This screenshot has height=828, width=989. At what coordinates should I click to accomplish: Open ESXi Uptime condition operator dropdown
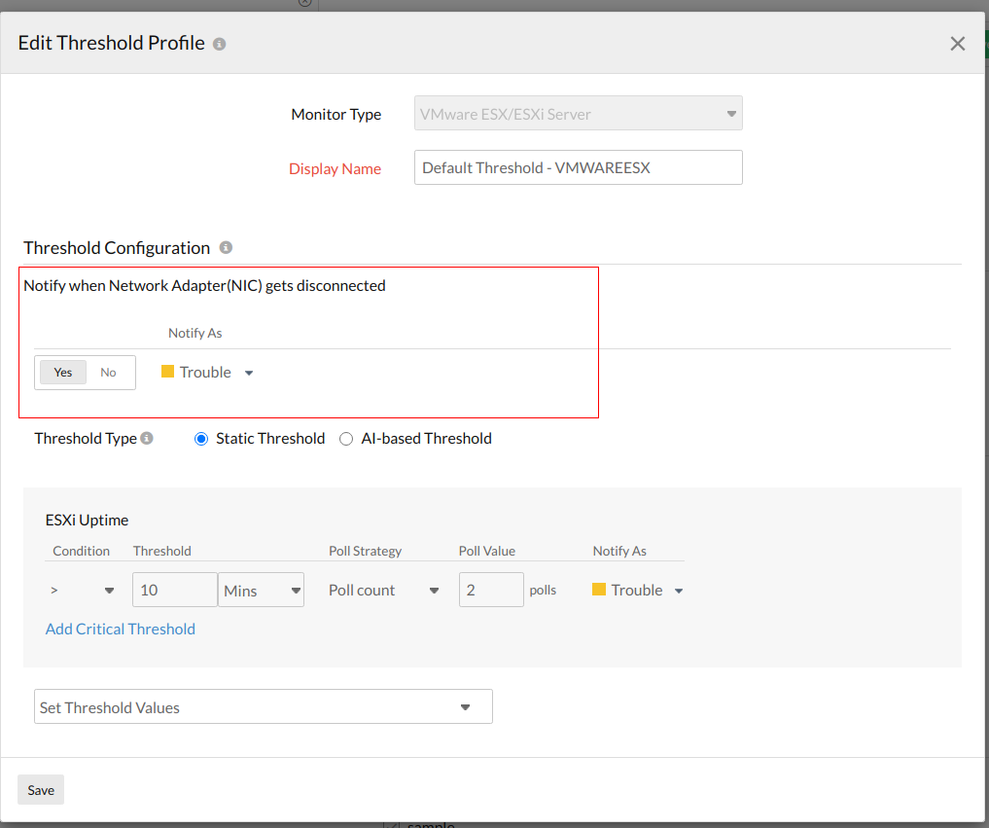[82, 590]
